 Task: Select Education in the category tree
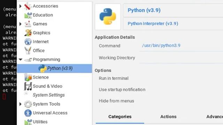[43, 15]
